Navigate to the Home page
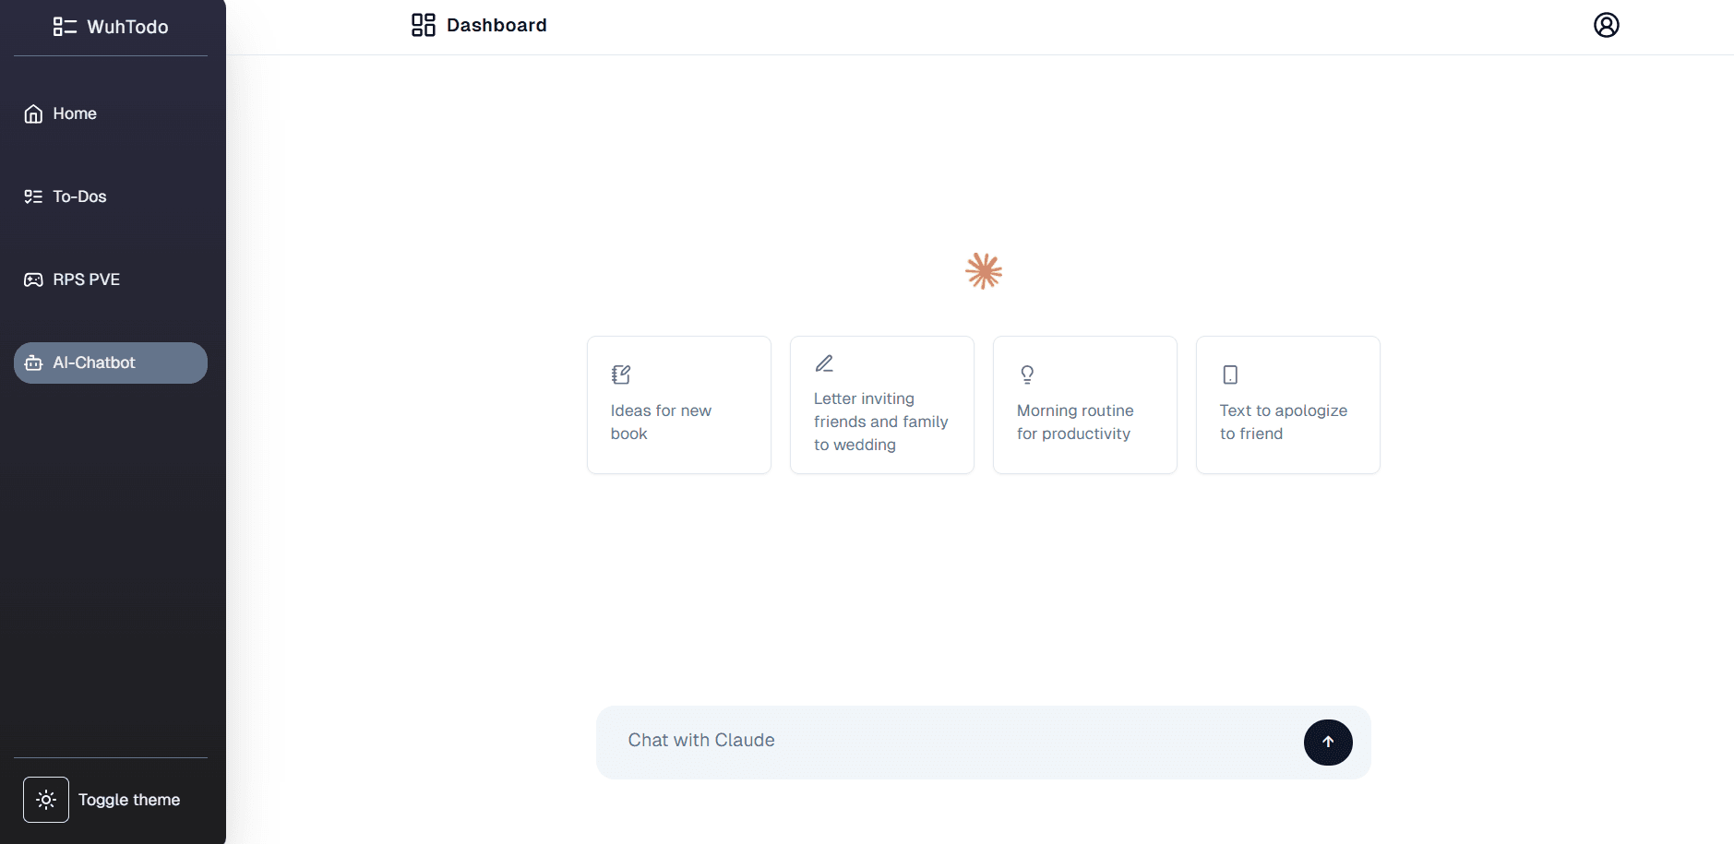 click(x=74, y=113)
